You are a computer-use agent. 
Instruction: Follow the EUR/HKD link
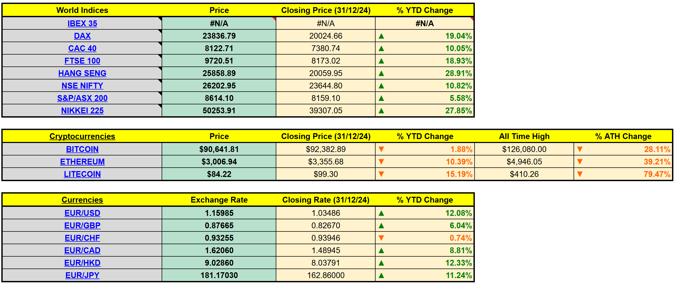(82, 263)
